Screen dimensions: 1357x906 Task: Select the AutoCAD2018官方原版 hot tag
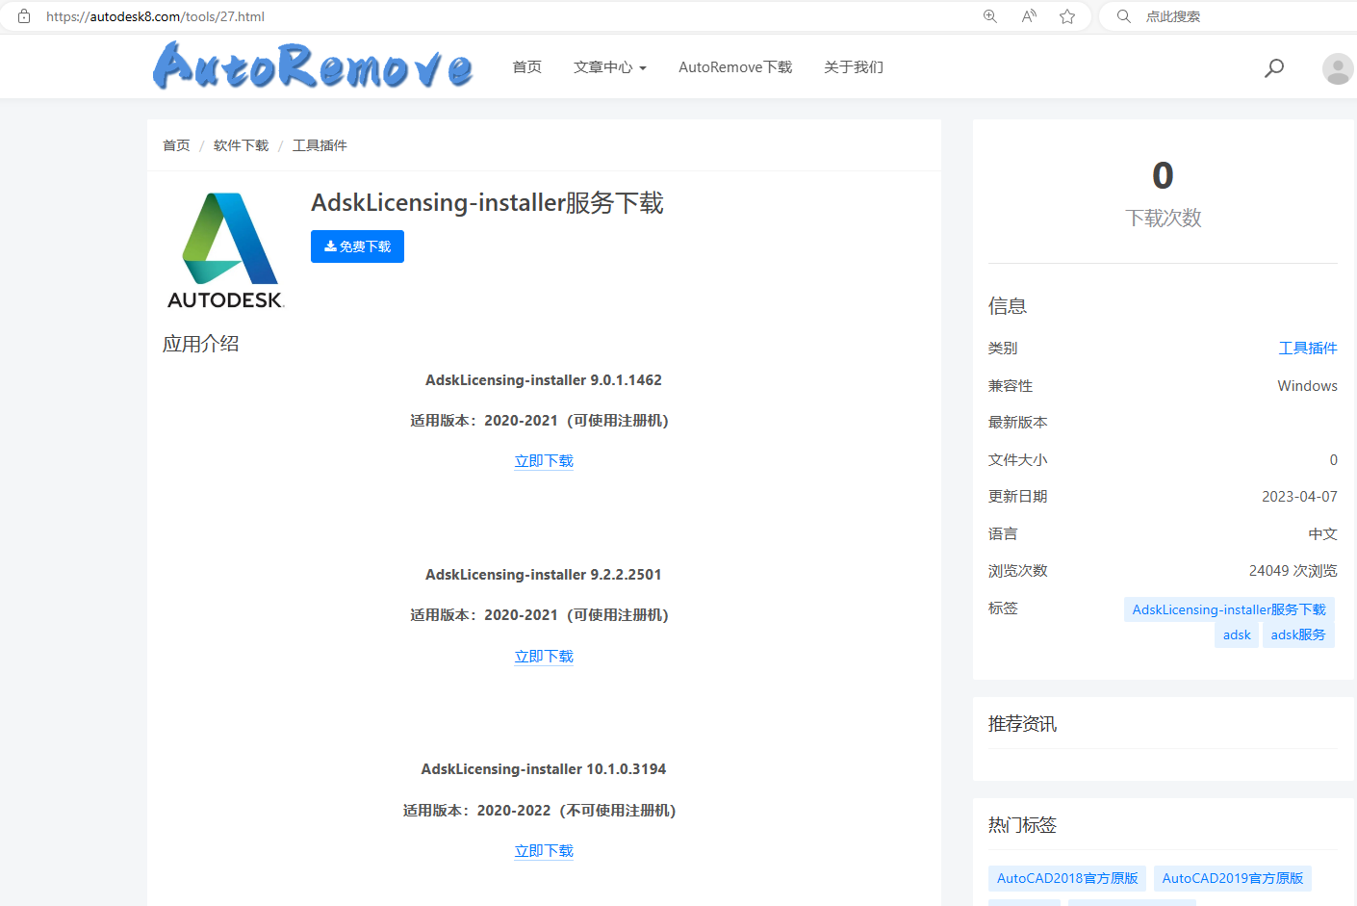(1067, 878)
